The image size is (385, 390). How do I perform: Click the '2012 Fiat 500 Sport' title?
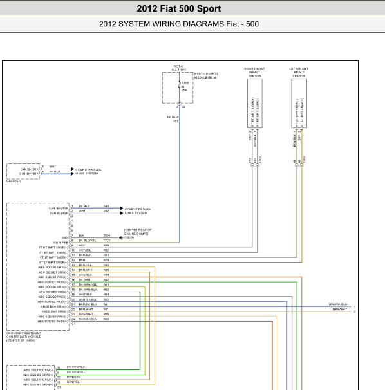179,9
